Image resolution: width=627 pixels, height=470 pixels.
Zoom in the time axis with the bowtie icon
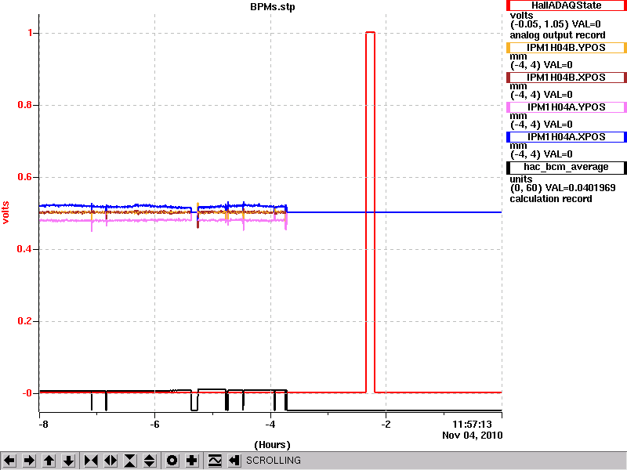point(91,461)
